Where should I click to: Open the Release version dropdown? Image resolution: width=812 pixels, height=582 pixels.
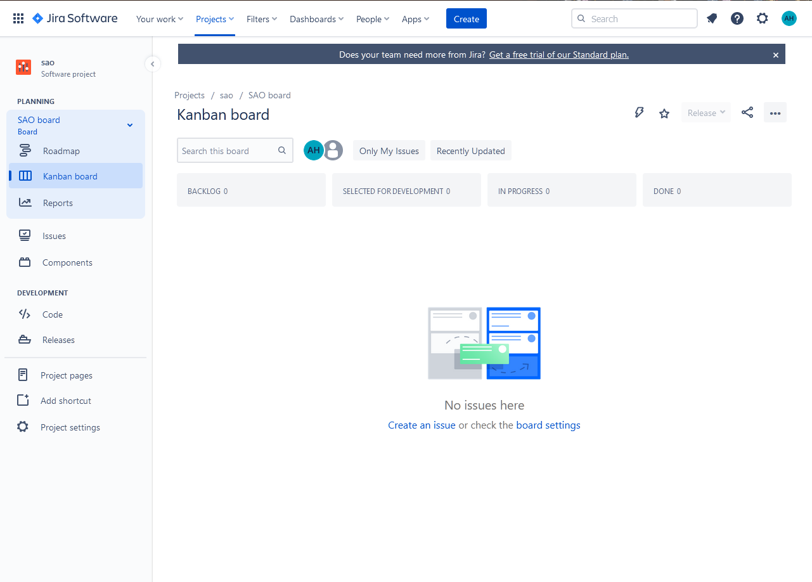pos(706,112)
